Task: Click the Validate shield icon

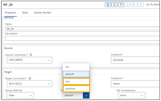Action: [114, 5]
